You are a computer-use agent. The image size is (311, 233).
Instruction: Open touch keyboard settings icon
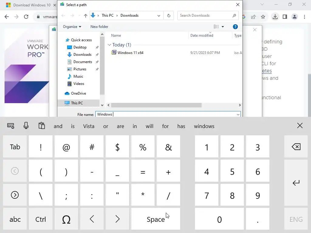(x=11, y=126)
